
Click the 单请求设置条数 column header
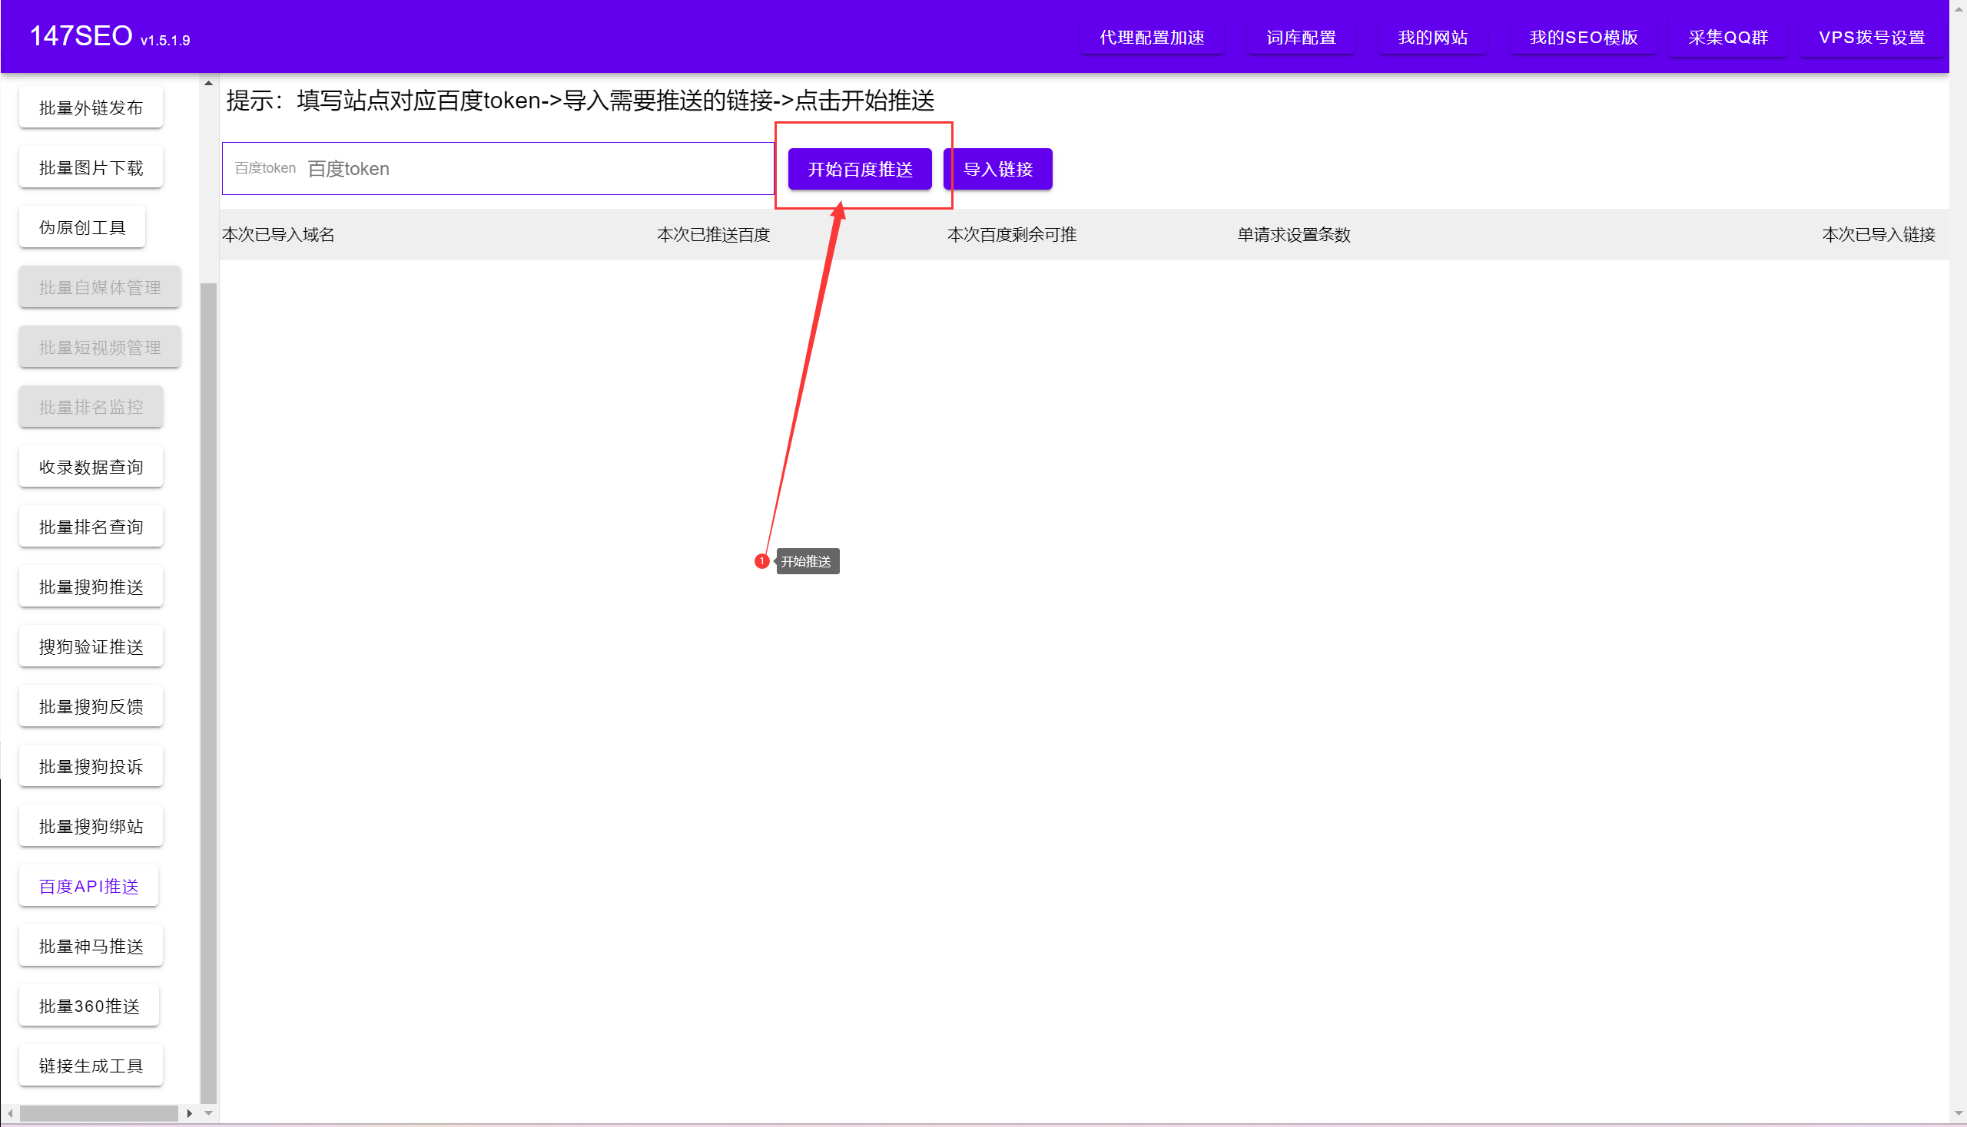point(1293,234)
